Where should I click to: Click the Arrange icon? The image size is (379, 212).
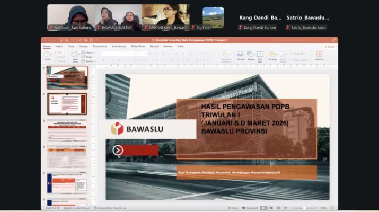pyautogui.click(x=272, y=55)
